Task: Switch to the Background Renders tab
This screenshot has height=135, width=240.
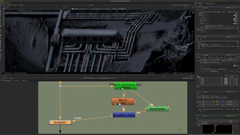Action: pos(210,3)
